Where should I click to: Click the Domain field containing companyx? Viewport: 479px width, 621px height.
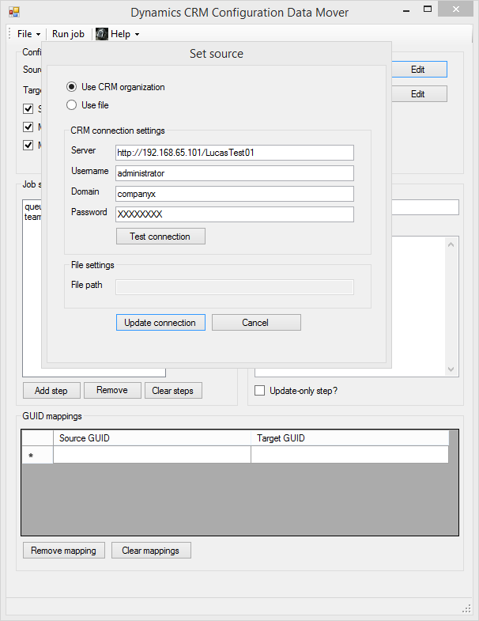point(234,194)
